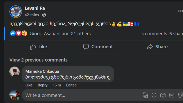This screenshot has height=103, width=183.
Task: Insert an avatar sticker in the comment
Action: click(145, 95)
